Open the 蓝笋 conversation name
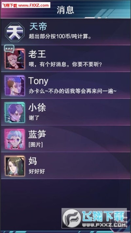 coord(37,134)
